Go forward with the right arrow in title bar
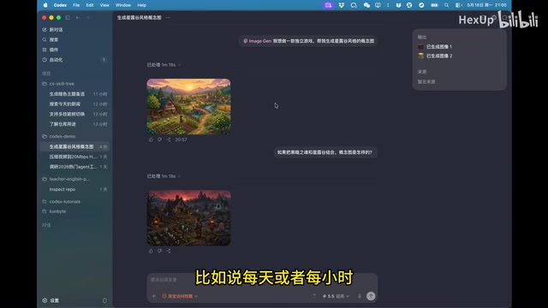Image resolution: width=548 pixels, height=308 pixels. pos(87,17)
